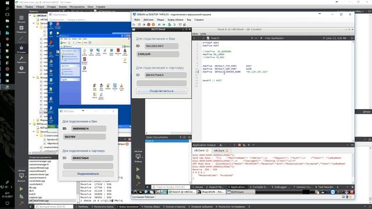Click the Run button in Debian Qt Creator
This screenshot has height=209, width=372.
(138, 170)
